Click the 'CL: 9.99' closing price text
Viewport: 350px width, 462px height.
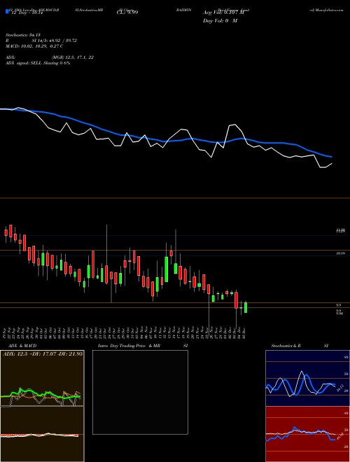[127, 13]
